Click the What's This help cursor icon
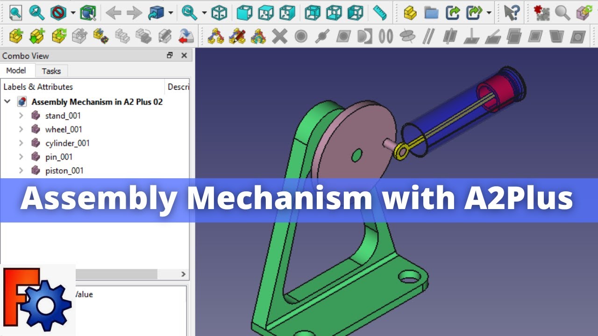The image size is (598, 336). click(512, 13)
